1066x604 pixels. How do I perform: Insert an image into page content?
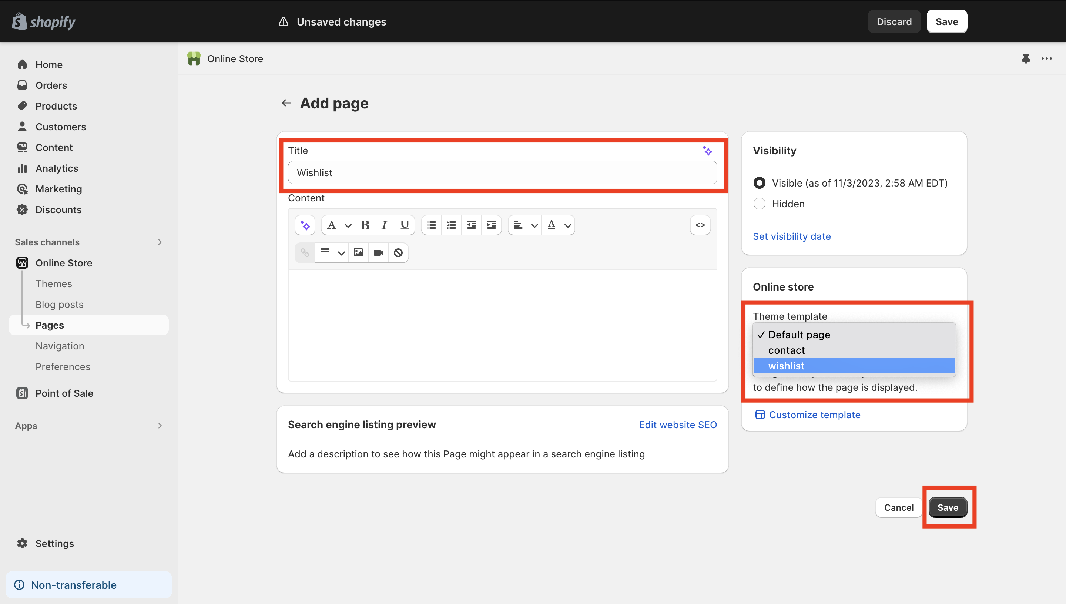pos(358,253)
